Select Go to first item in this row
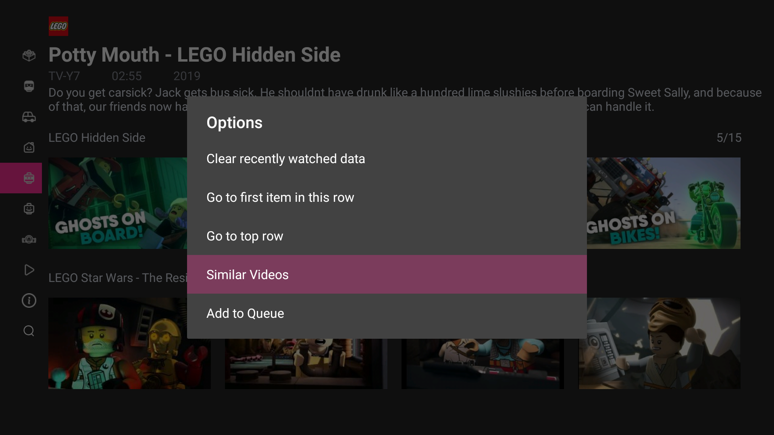 point(280,197)
